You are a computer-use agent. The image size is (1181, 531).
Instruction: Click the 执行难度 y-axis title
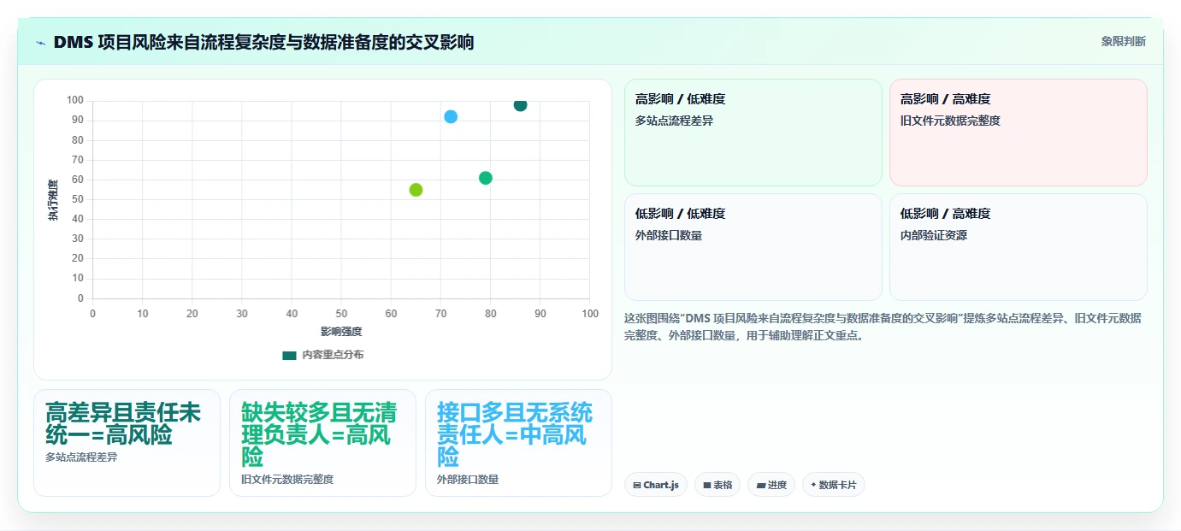53,200
